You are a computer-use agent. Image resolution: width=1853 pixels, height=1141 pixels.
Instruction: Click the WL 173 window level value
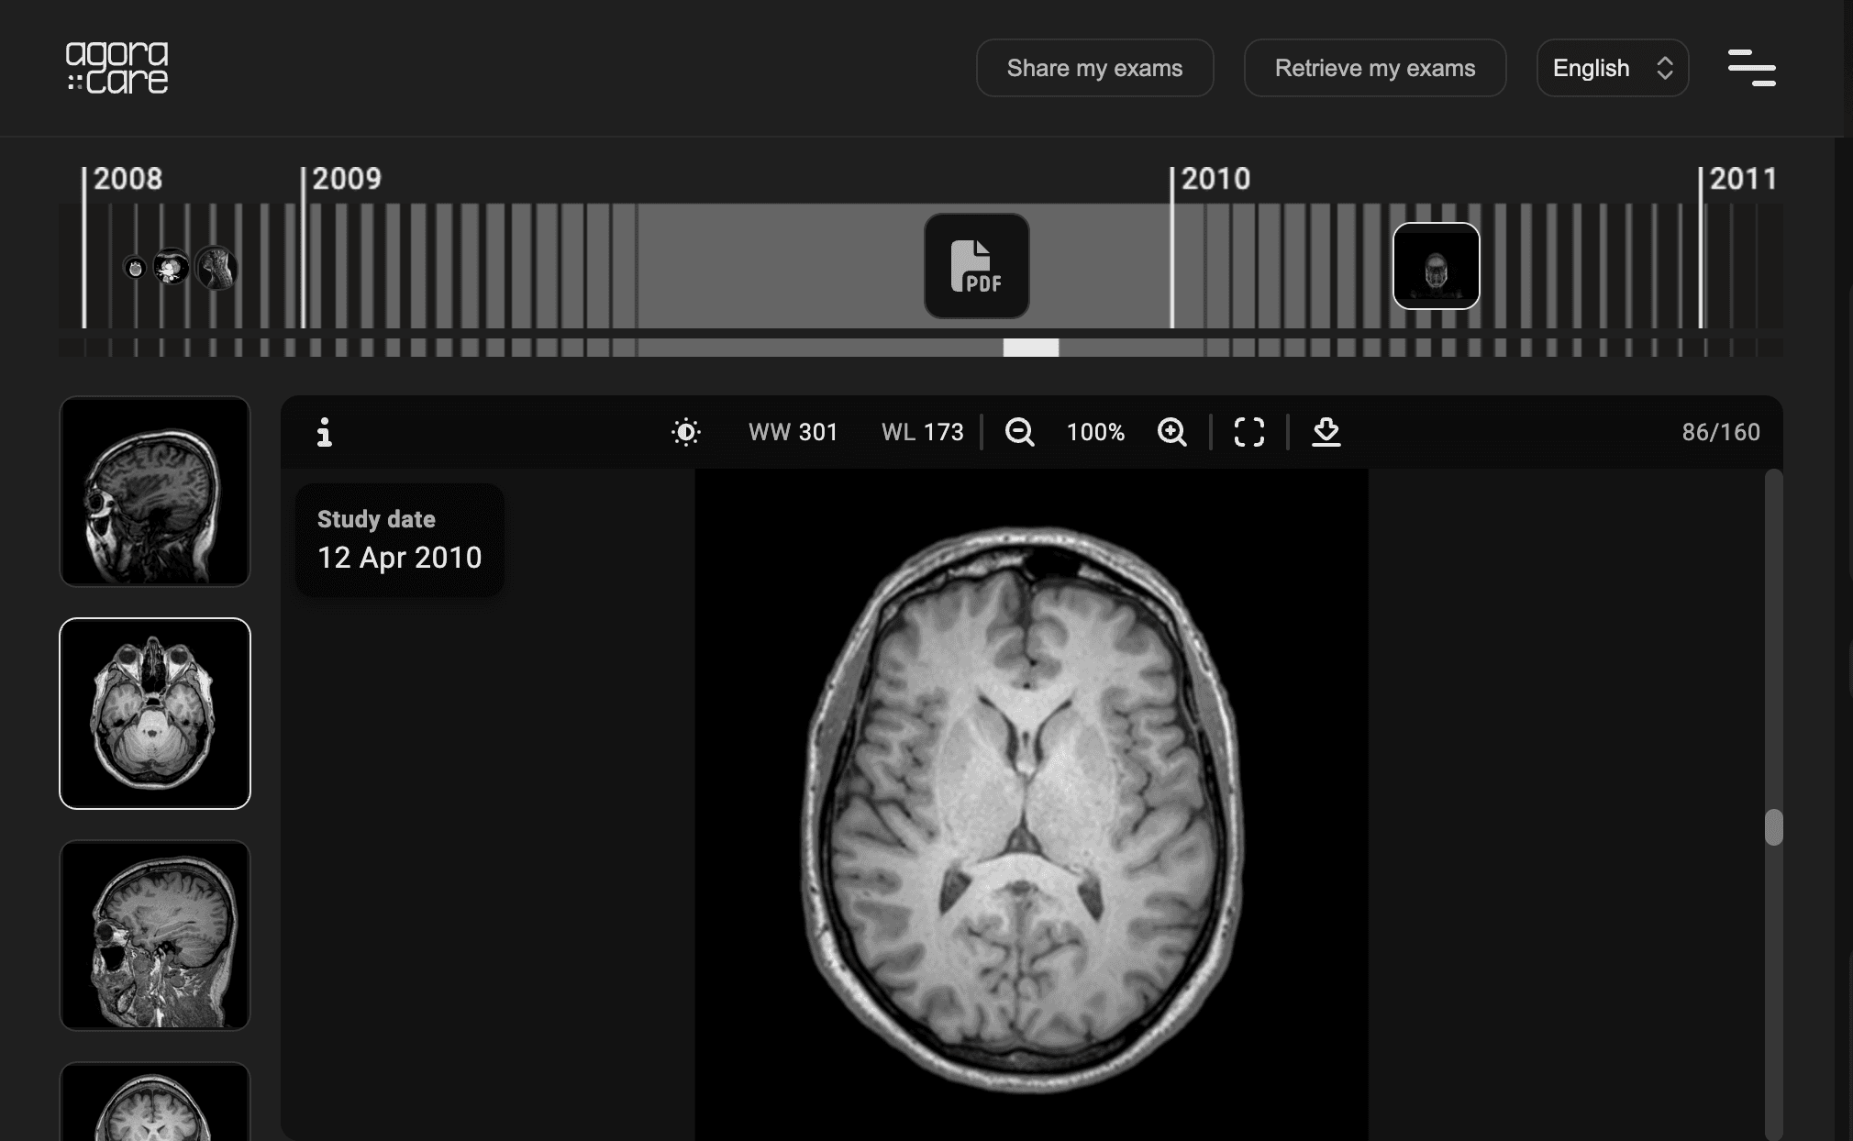[922, 432]
